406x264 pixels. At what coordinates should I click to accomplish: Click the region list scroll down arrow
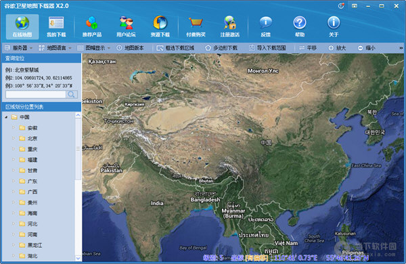pos(78,258)
